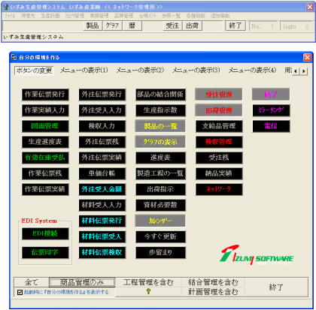This screenshot has height=310, width=316.
Task: Click the tab strip left arrow
Action: (x=296, y=71)
